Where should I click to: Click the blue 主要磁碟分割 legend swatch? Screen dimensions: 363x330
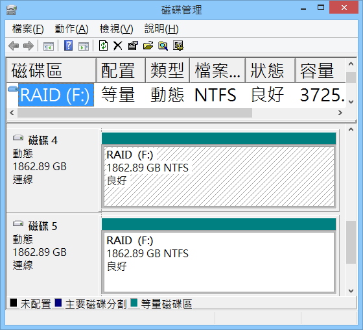(x=58, y=303)
